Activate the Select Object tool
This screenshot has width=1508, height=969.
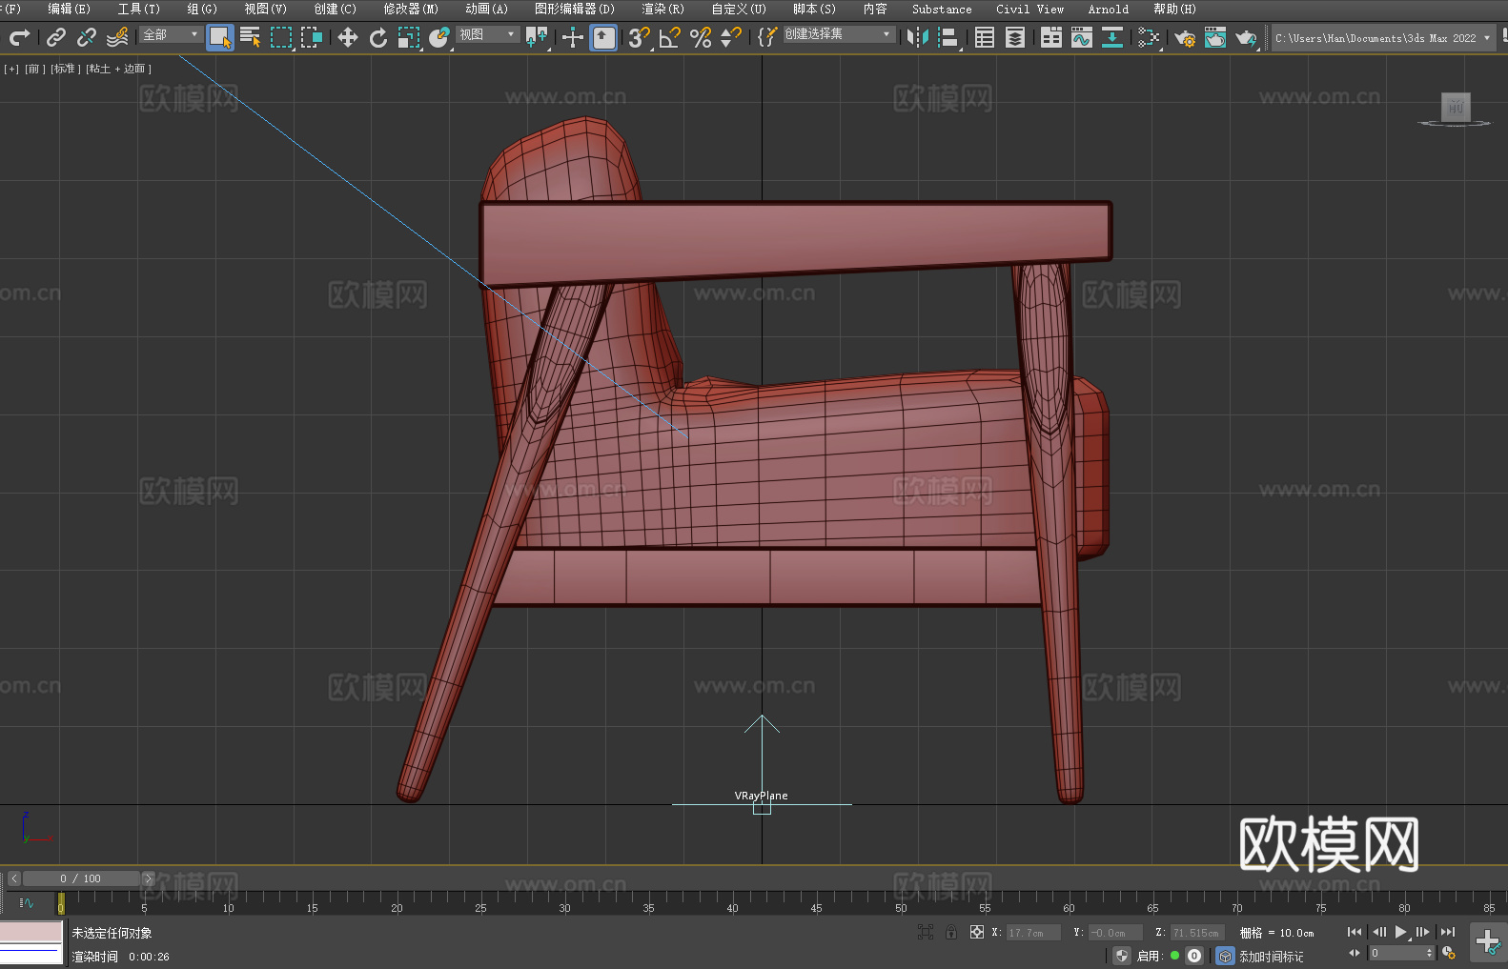[220, 37]
